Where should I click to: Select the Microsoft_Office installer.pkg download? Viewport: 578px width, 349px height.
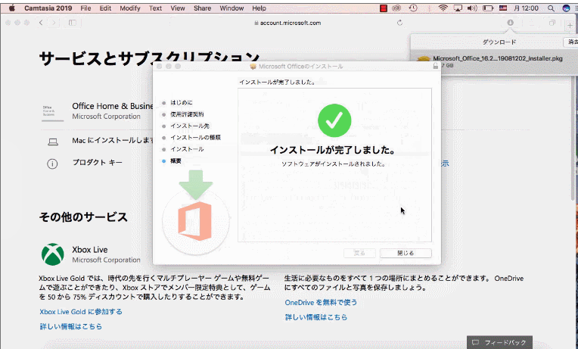(496, 61)
